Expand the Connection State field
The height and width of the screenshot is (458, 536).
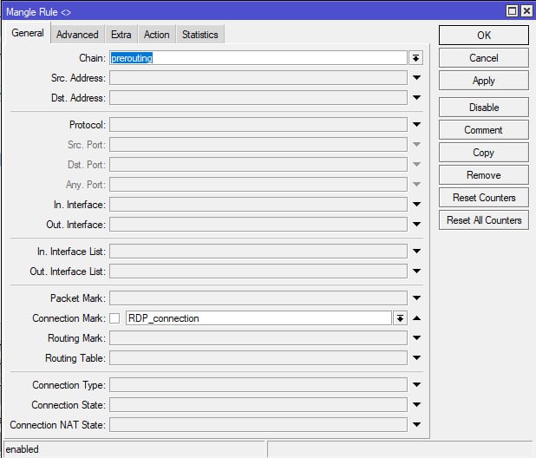pos(416,405)
